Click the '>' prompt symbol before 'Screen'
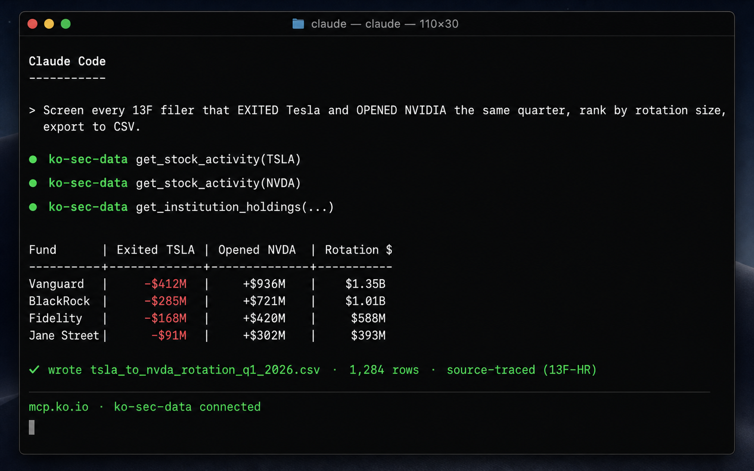The image size is (754, 471). (x=32, y=111)
